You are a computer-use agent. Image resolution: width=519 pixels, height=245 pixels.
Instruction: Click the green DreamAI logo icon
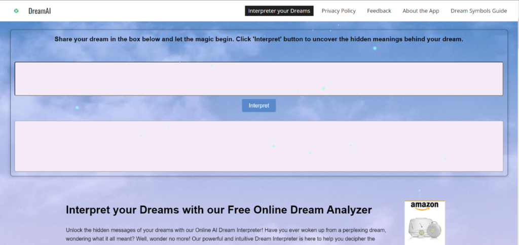(16, 11)
